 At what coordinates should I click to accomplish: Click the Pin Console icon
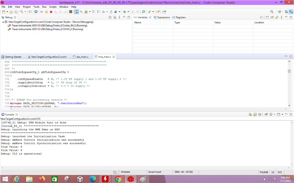[x=266, y=114]
